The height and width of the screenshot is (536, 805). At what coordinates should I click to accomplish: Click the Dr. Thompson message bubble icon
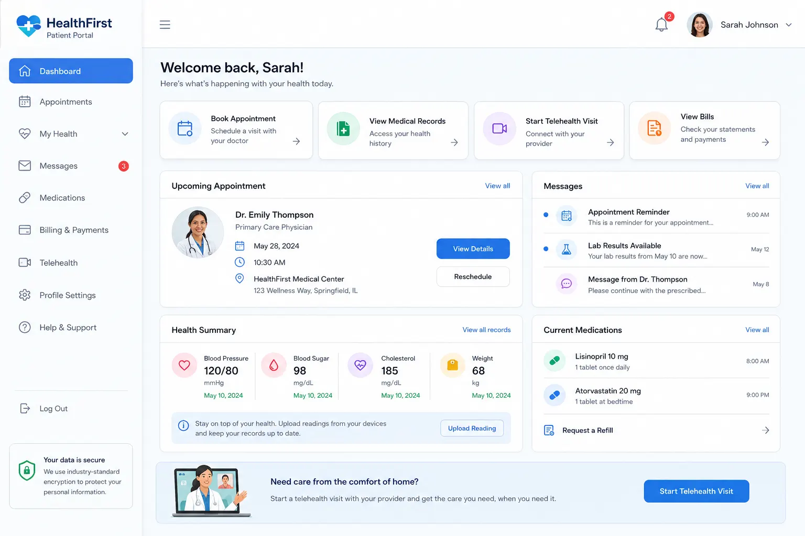click(567, 284)
